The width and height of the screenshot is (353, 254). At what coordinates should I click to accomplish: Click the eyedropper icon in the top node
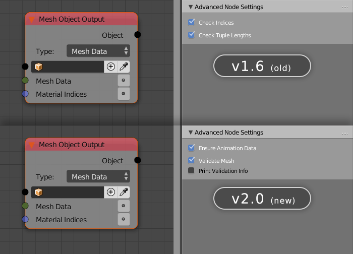pyautogui.click(x=124, y=67)
